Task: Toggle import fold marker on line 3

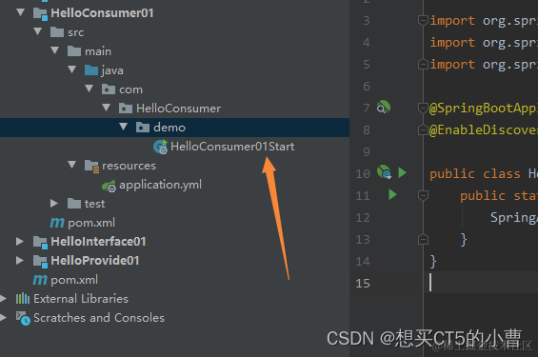Action: [x=423, y=20]
